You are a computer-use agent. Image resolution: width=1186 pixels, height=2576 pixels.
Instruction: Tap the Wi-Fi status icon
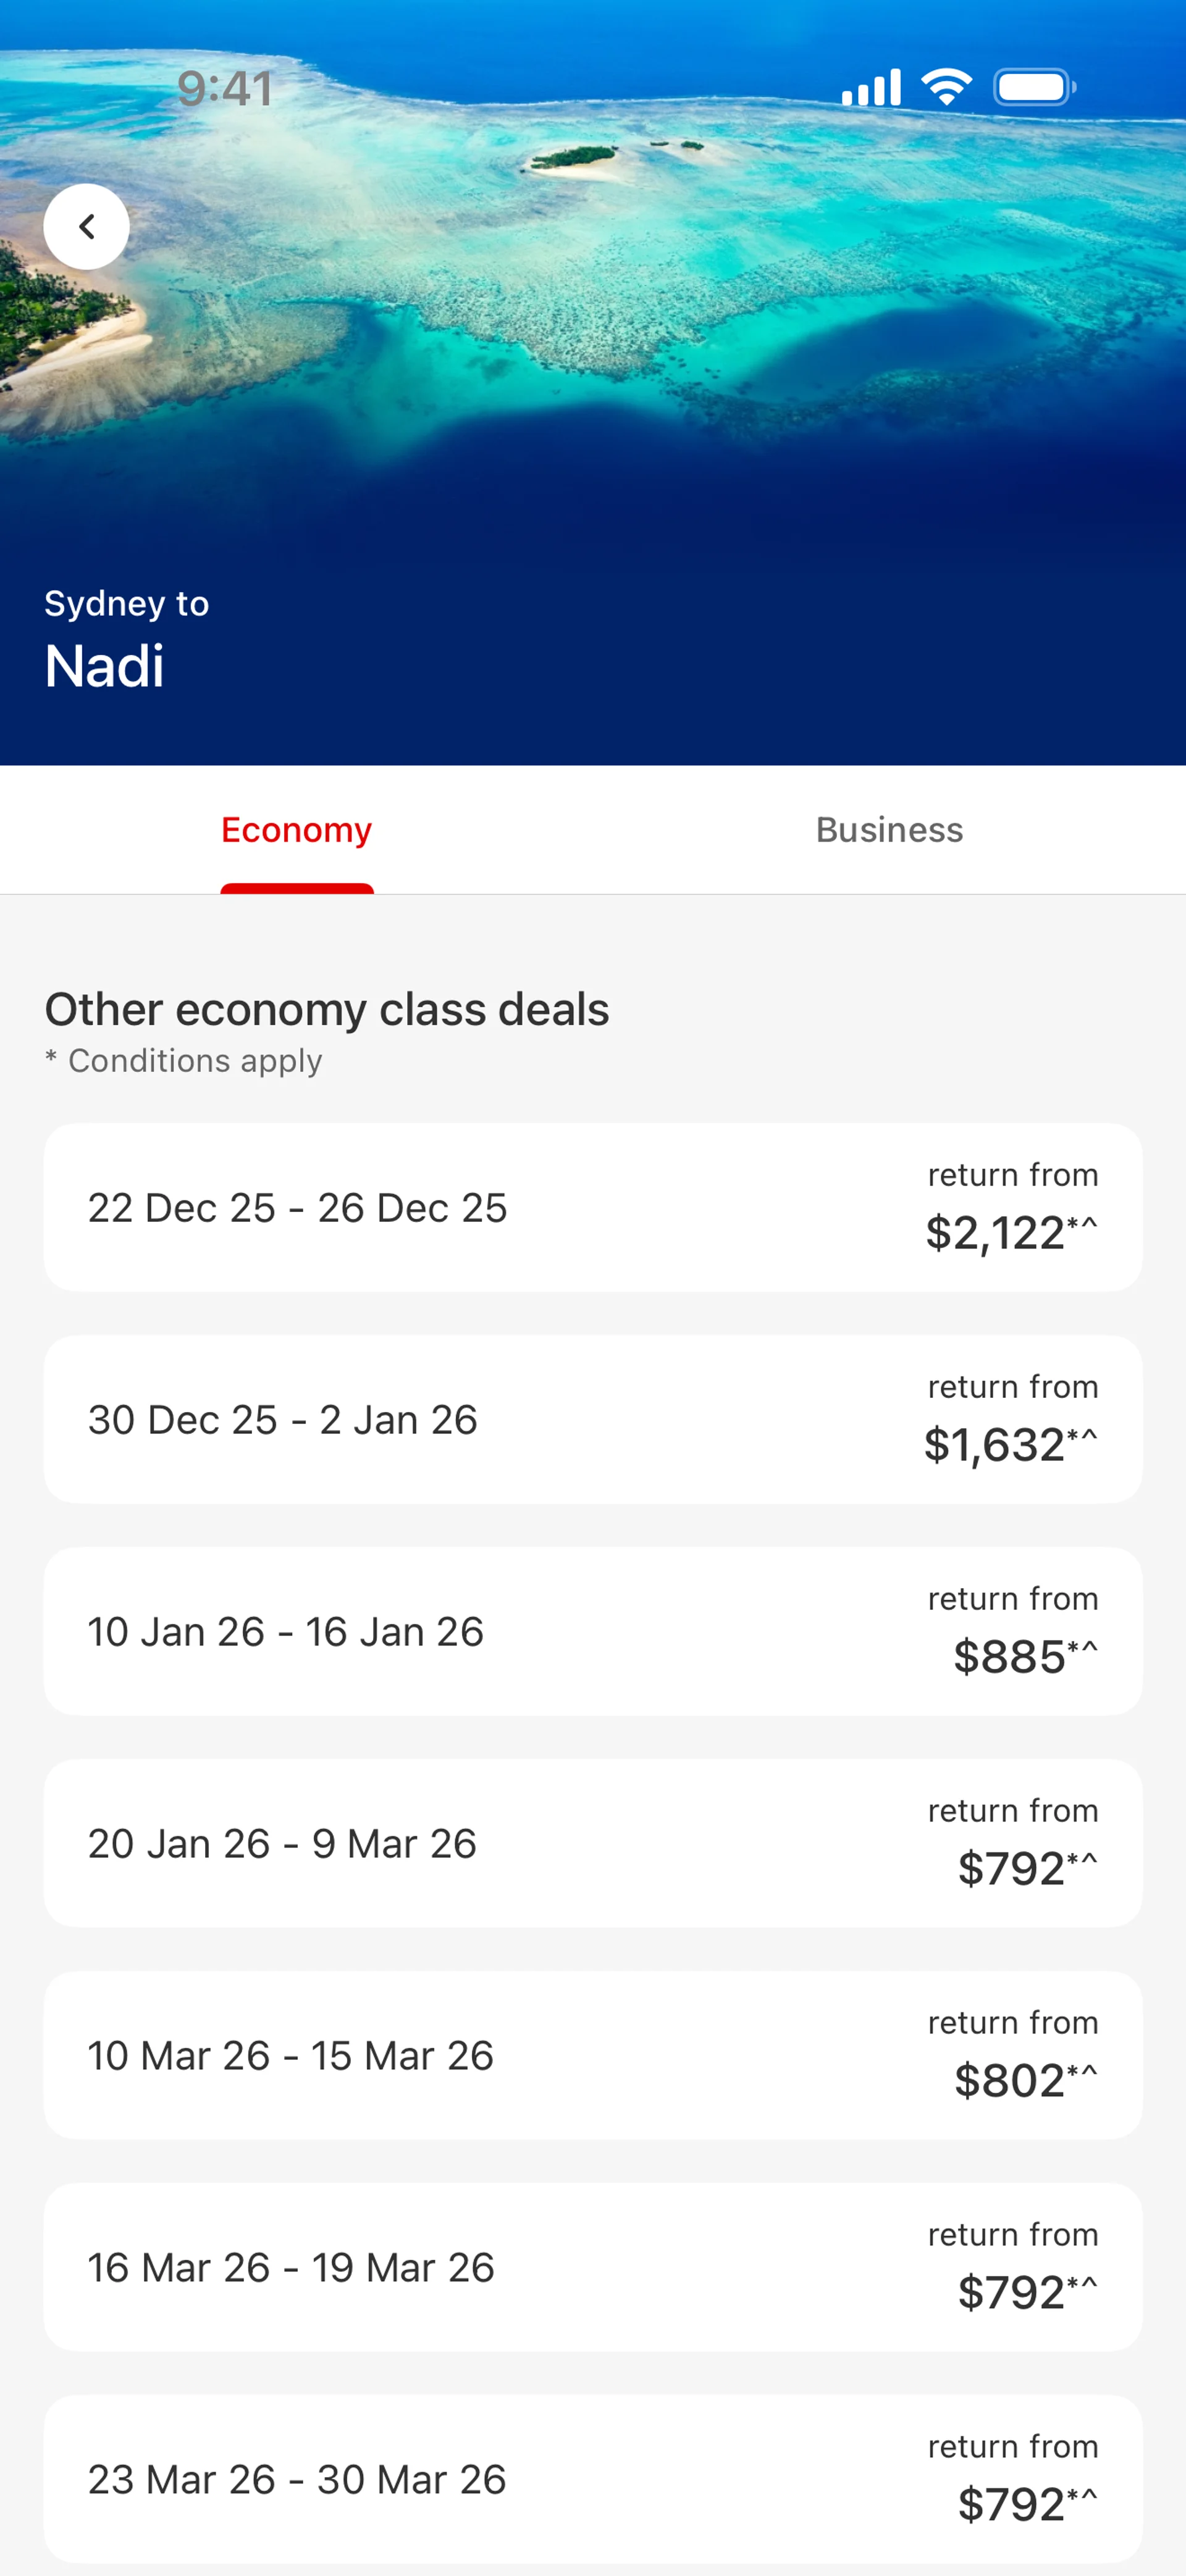pos(946,87)
